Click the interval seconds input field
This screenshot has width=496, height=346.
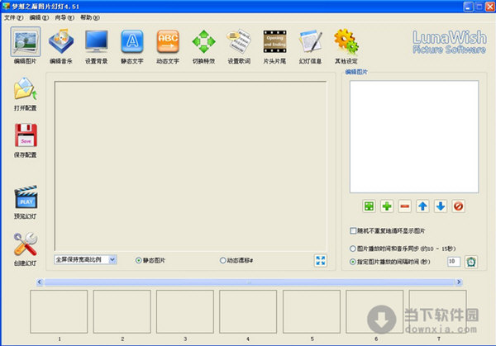(453, 261)
